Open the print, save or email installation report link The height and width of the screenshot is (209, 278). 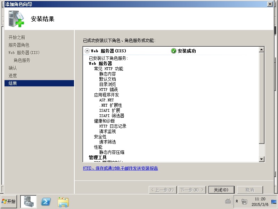pos(120,168)
